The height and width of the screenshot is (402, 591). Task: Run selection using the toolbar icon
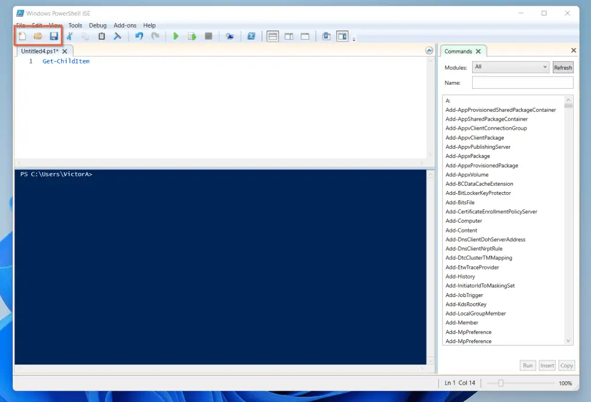pyautogui.click(x=192, y=36)
